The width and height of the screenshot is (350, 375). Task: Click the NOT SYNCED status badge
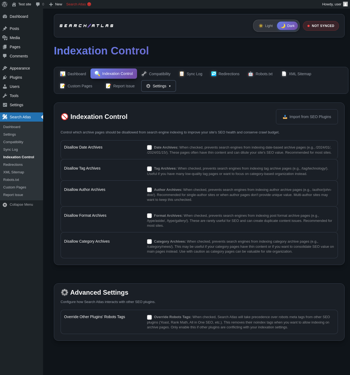point(321,26)
